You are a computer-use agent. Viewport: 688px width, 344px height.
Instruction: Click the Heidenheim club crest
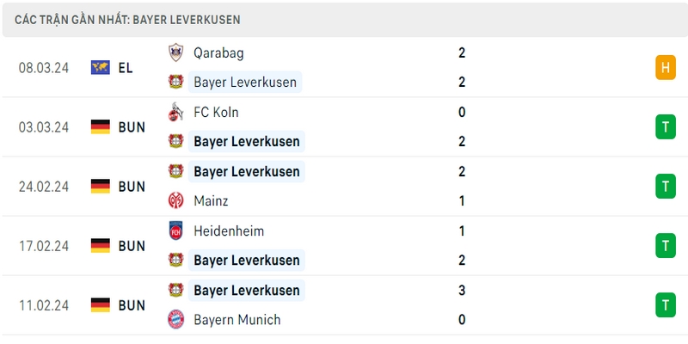(x=176, y=230)
